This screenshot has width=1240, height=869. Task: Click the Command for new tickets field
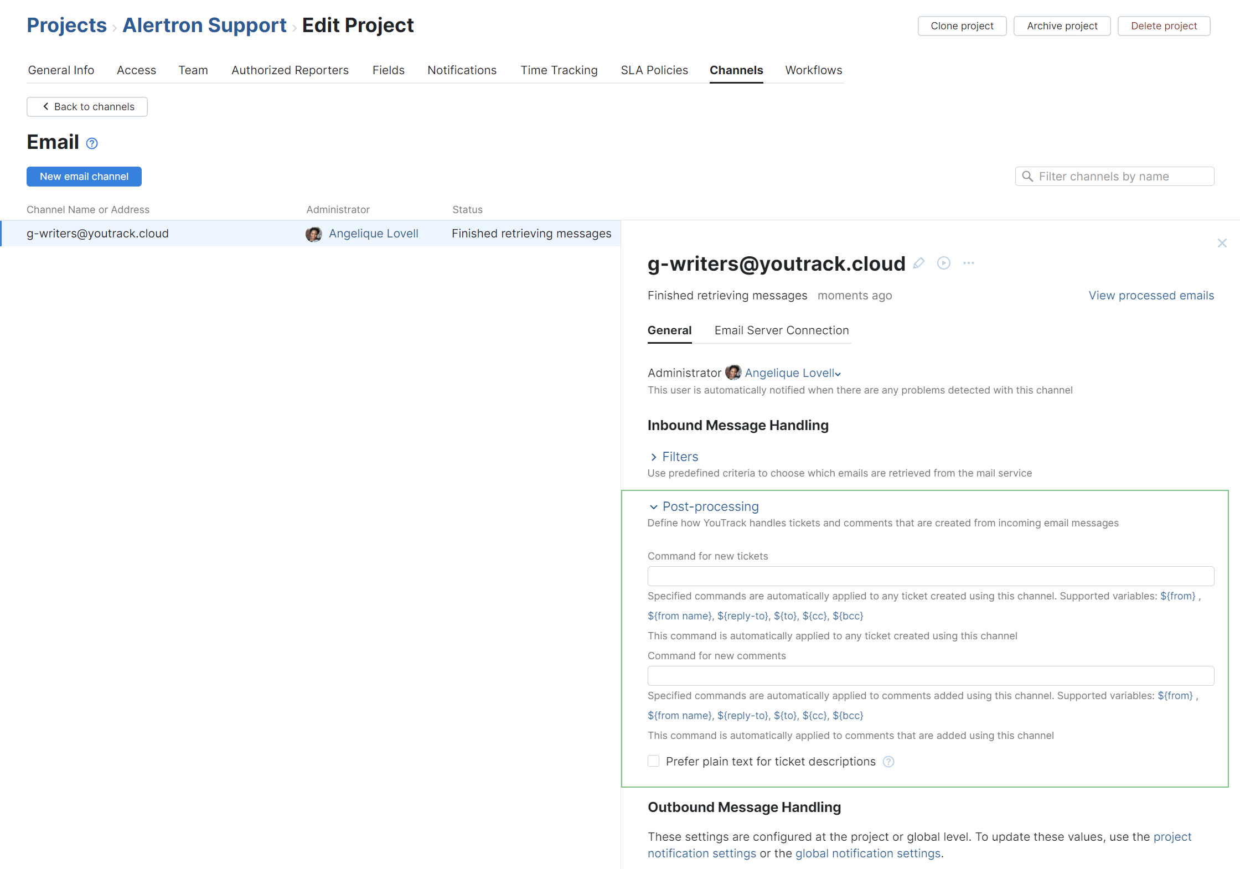click(x=930, y=576)
